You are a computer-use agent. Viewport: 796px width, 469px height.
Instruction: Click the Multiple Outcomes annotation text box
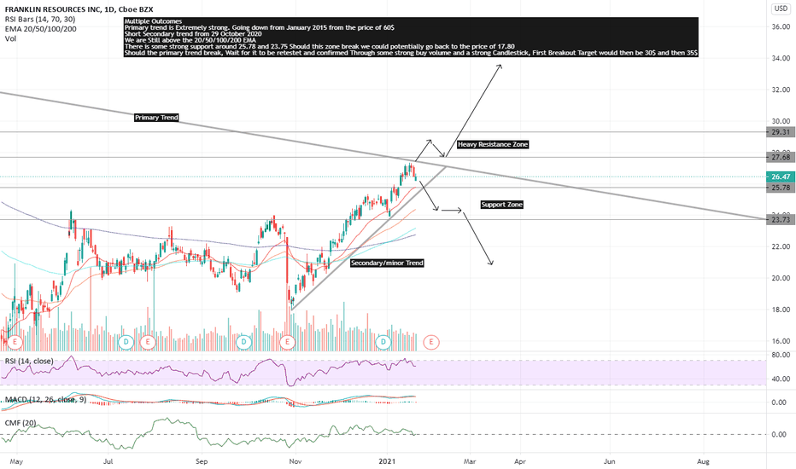pyautogui.click(x=411, y=37)
